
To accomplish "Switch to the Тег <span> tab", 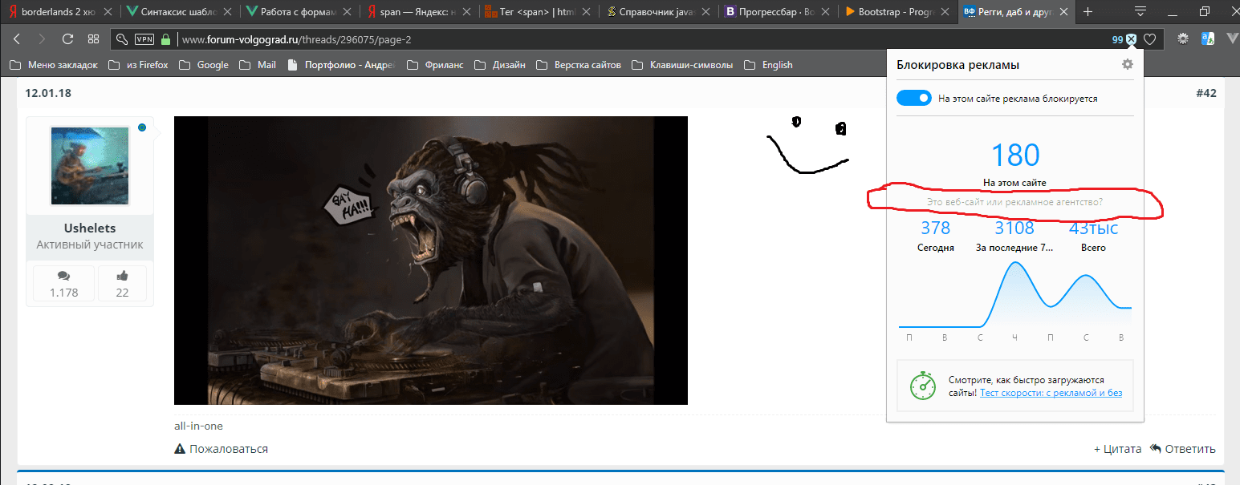I will point(539,12).
